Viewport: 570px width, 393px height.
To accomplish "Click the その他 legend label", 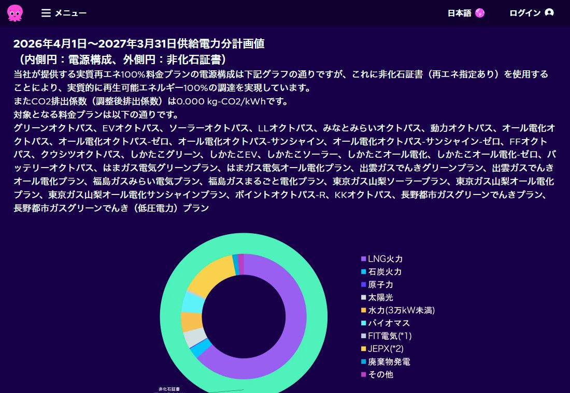I will tap(381, 374).
